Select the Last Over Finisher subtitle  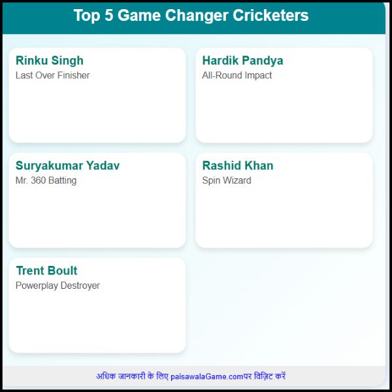(52, 75)
